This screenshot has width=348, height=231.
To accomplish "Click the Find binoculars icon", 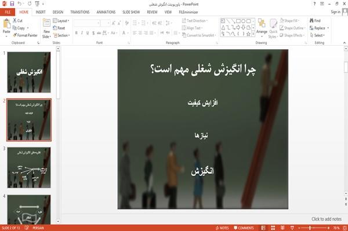I will pyautogui.click(x=311, y=21).
